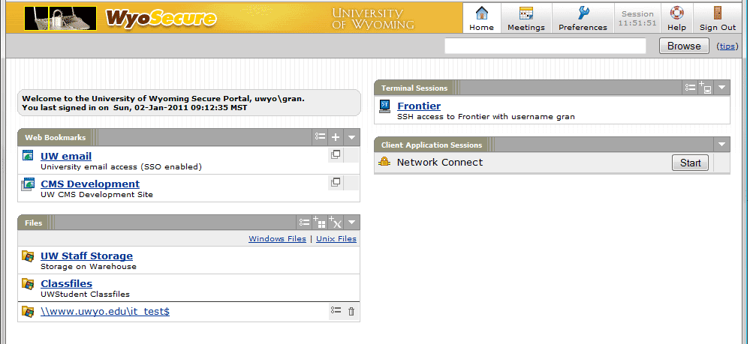Click the UW email bookmark page icon
The image size is (750, 344).
click(29, 156)
